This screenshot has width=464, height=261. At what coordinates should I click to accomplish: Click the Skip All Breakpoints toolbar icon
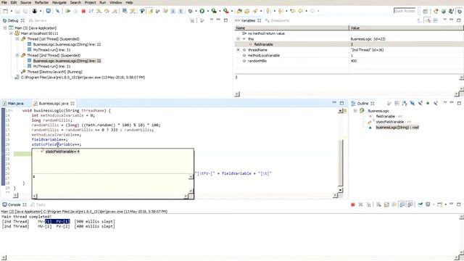point(58,11)
